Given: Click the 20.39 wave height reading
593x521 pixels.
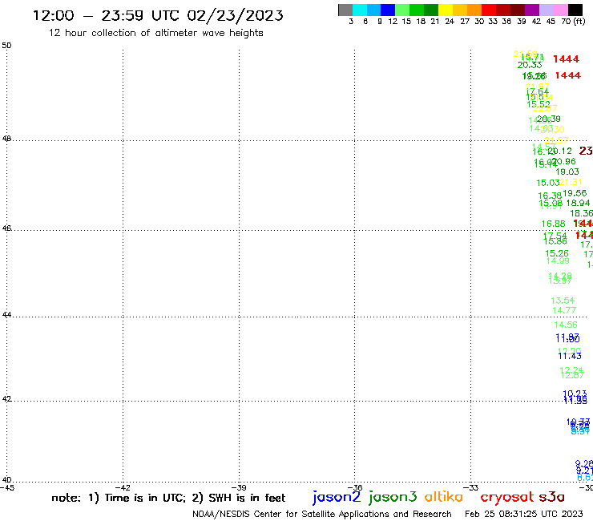Looking at the screenshot, I should [x=549, y=119].
